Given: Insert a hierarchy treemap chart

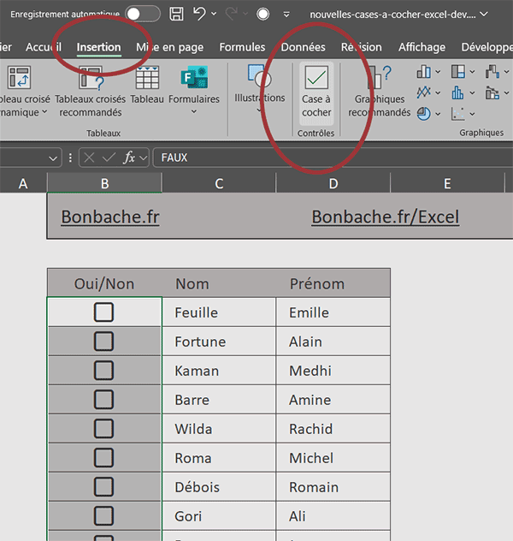Looking at the screenshot, I should [458, 72].
